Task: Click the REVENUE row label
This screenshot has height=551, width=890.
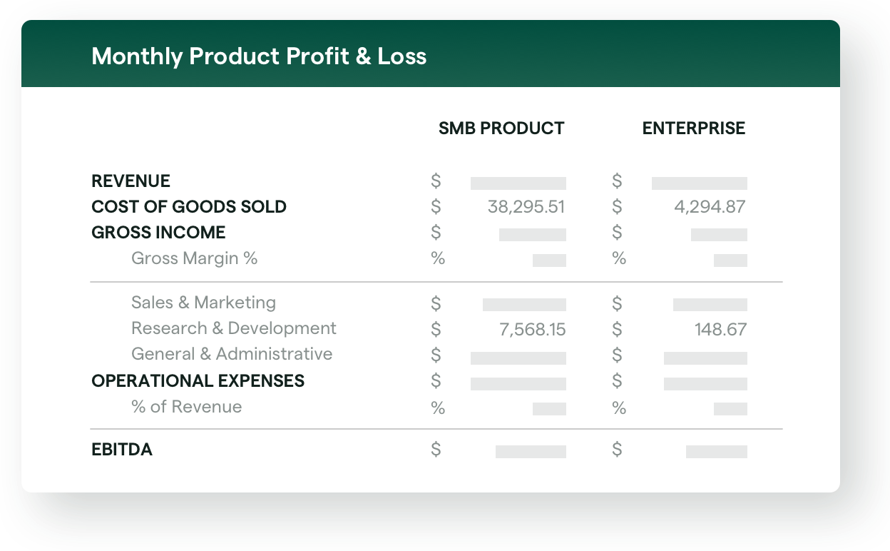Action: tap(131, 181)
